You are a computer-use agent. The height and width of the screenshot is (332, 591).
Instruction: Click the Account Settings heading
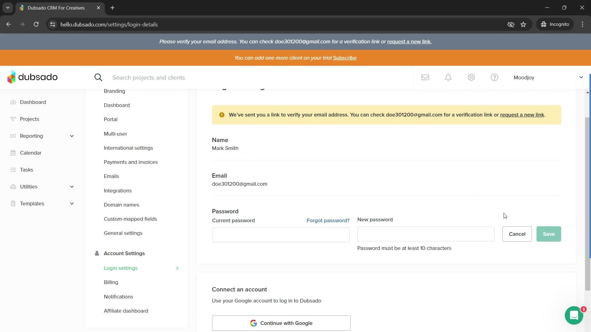click(x=124, y=253)
